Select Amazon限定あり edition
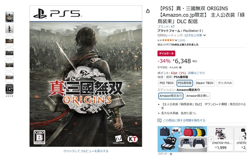This screenshot has height=159, width=250. (x=171, y=96)
